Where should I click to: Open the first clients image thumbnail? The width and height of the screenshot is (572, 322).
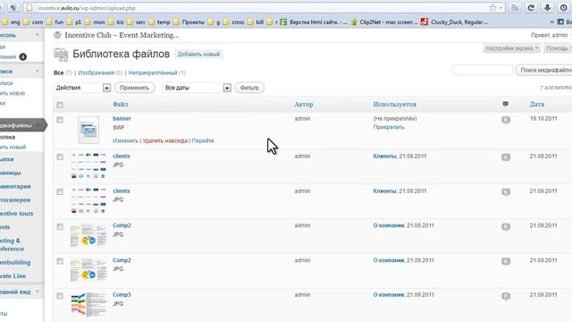pos(88,166)
